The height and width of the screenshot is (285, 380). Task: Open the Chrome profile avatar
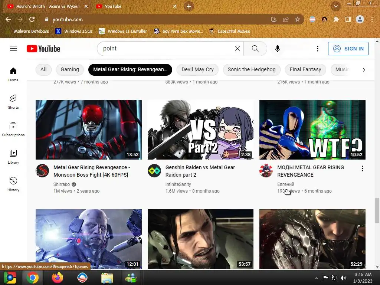[x=360, y=19]
